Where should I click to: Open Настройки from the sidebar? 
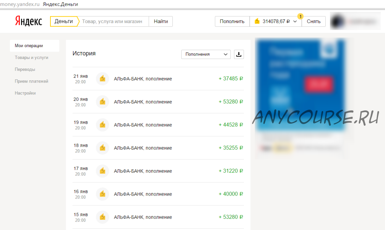tap(25, 93)
